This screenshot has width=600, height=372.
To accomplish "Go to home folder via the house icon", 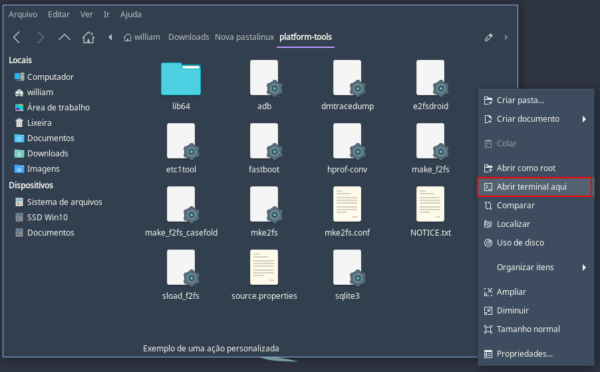I will (88, 37).
